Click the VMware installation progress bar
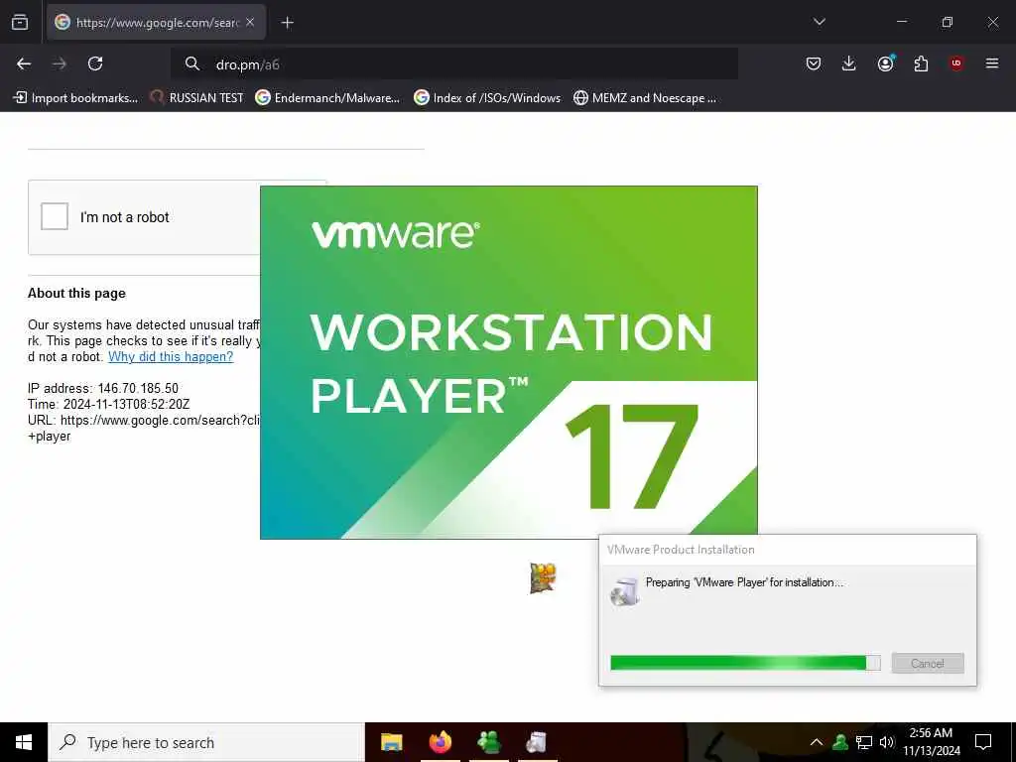The width and height of the screenshot is (1016, 762). click(x=745, y=662)
